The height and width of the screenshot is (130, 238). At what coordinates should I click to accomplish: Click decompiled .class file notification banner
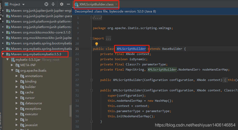[x=155, y=11]
